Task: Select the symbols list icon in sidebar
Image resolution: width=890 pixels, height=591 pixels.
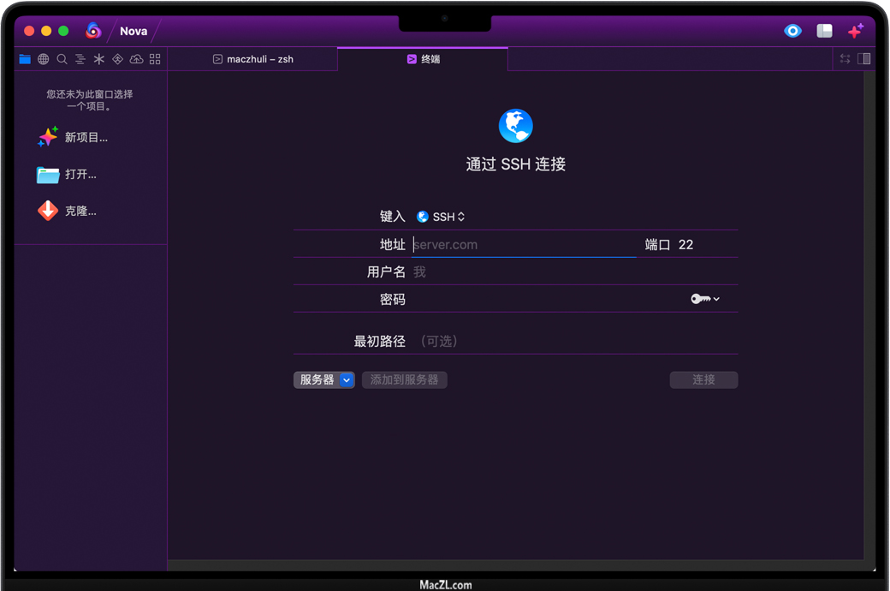Action: (80, 59)
